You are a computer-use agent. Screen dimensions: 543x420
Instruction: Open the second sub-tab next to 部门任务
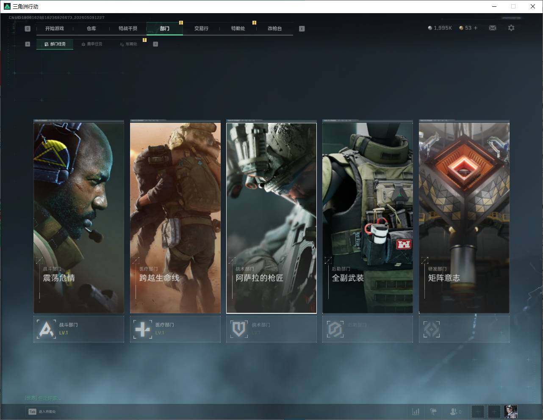pyautogui.click(x=91, y=44)
